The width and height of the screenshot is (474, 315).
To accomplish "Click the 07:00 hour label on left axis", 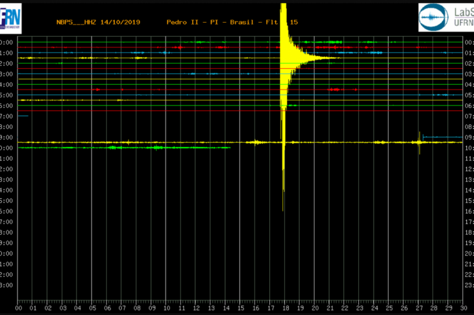I will click(6, 116).
